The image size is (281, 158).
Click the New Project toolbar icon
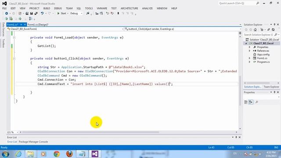20,14
